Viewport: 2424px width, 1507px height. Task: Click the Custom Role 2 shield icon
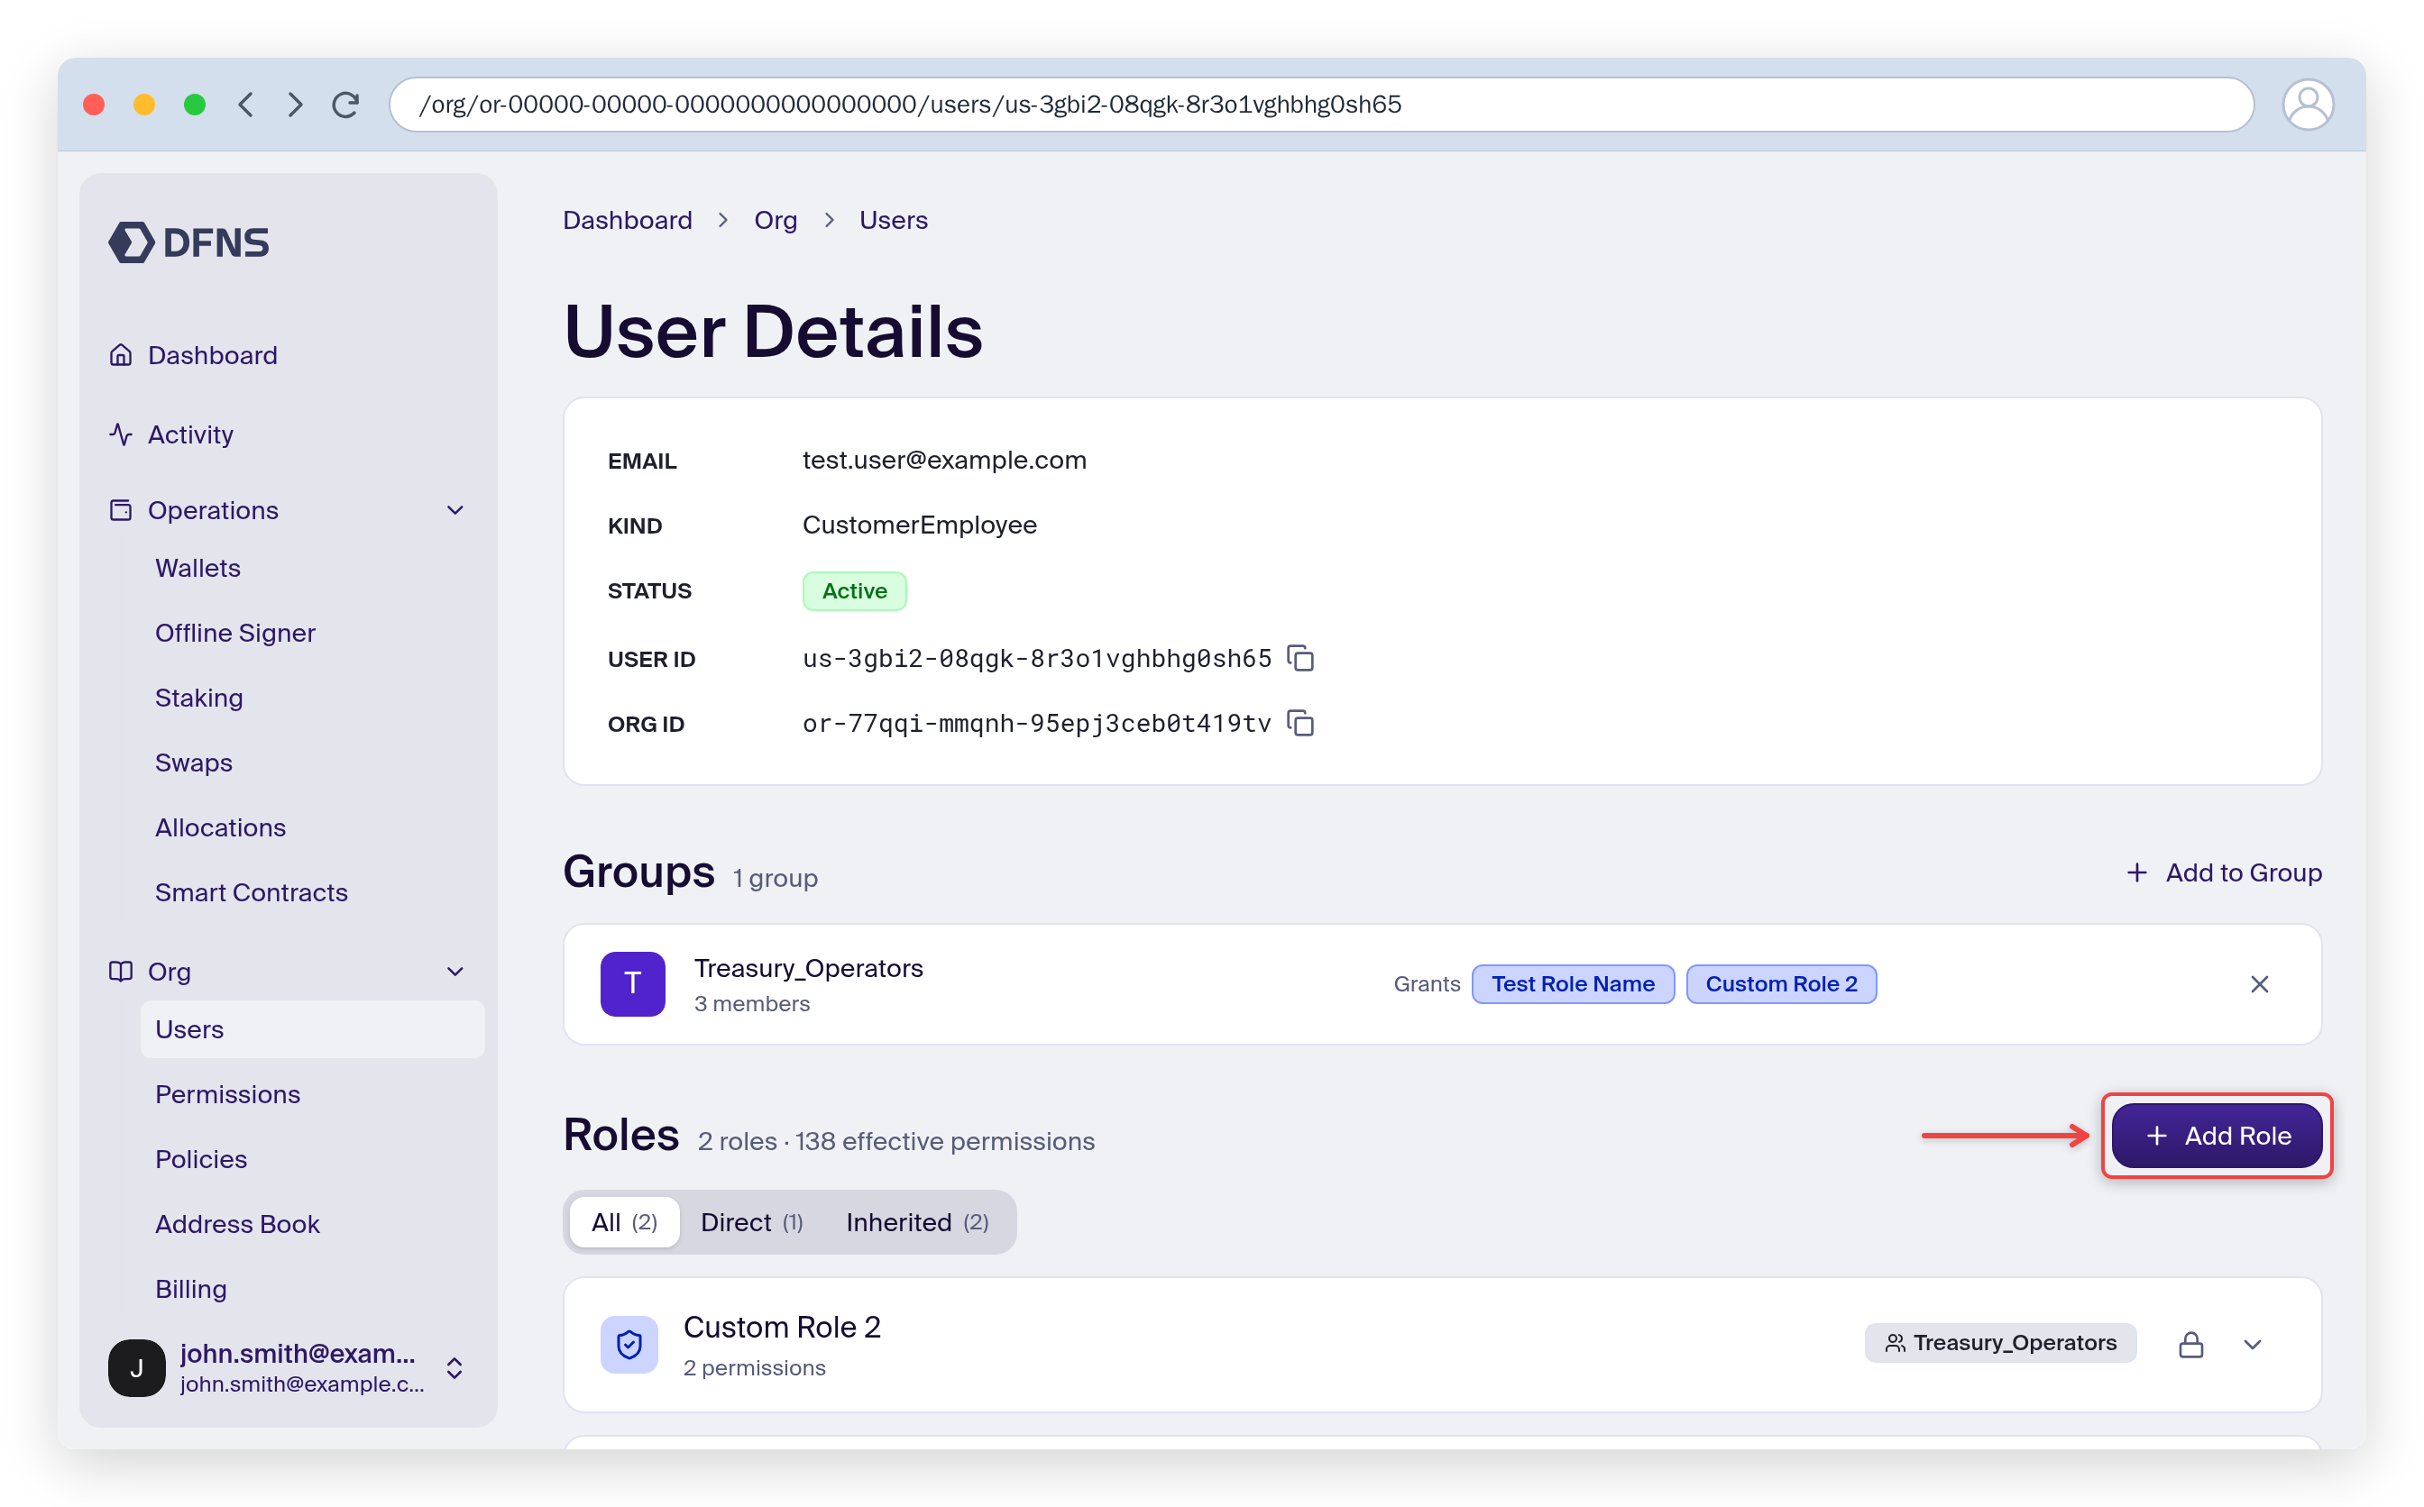tap(629, 1345)
